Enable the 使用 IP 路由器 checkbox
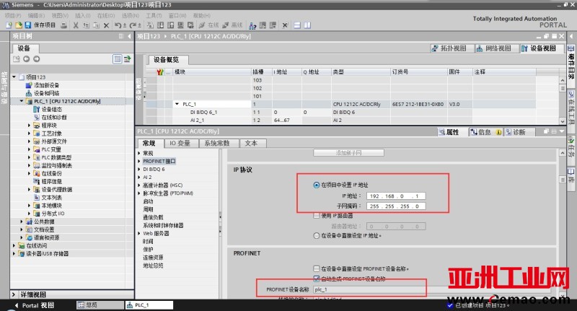This screenshot has width=577, height=311. (x=316, y=216)
